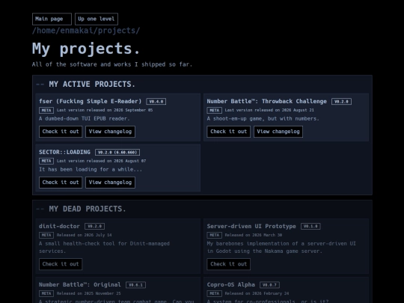Click the SECTOR::LOADING title
This screenshot has width=404, height=303.
(x=64, y=152)
